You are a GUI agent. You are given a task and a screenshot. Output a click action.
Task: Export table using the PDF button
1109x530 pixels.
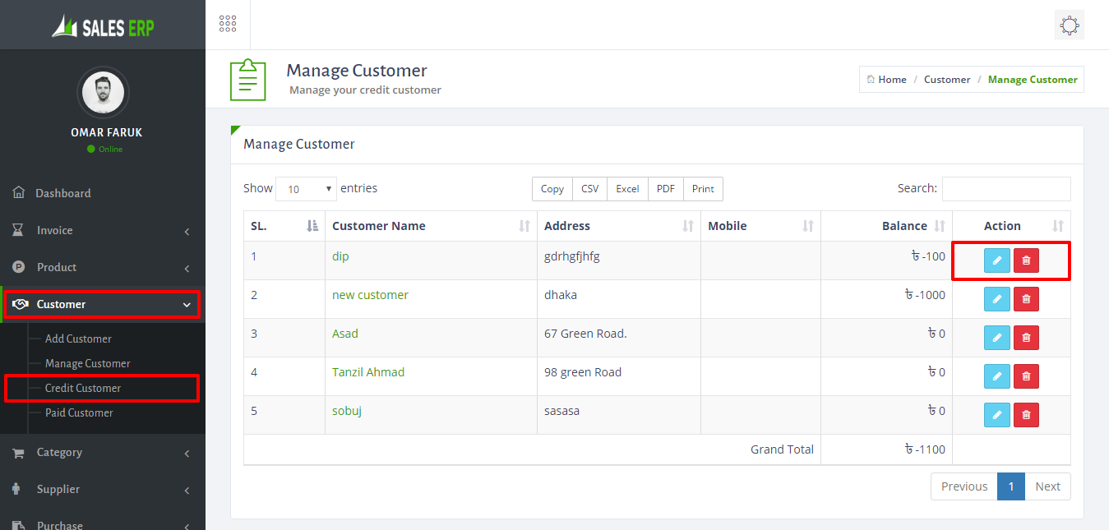(665, 189)
